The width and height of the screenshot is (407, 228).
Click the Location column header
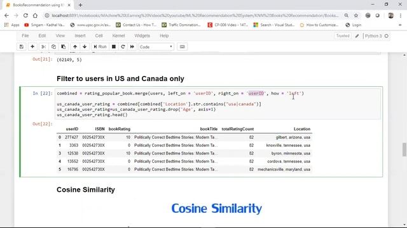[x=302, y=129]
